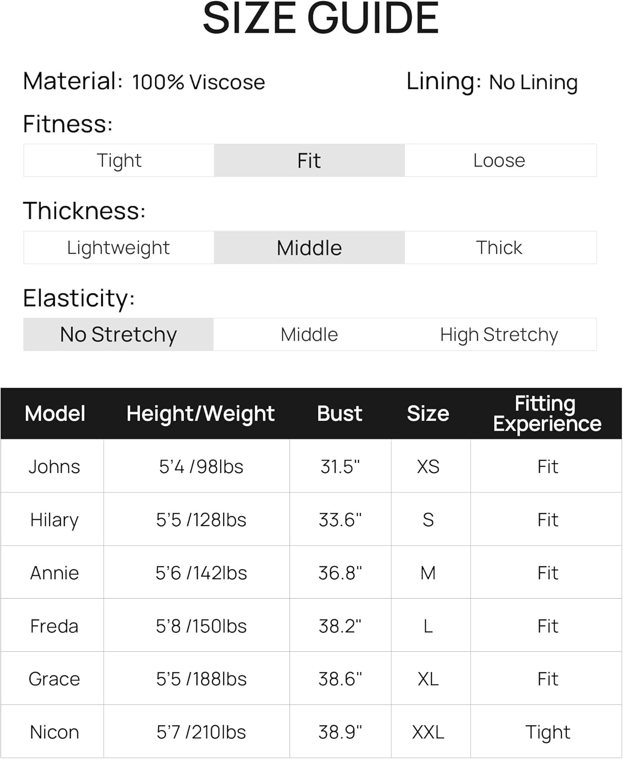Choose the High Stretchy elasticity option
The width and height of the screenshot is (623, 759).
pos(500,334)
